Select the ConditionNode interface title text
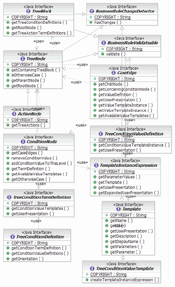The image size is (175, 287). click(x=42, y=142)
